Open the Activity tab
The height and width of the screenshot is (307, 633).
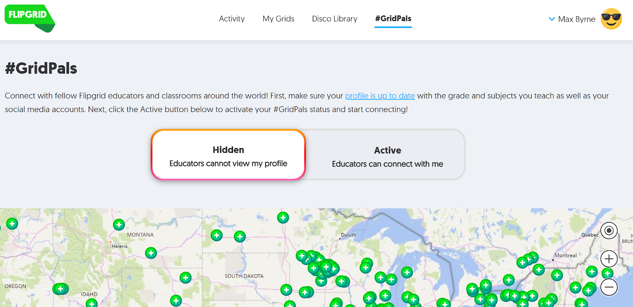point(231,19)
